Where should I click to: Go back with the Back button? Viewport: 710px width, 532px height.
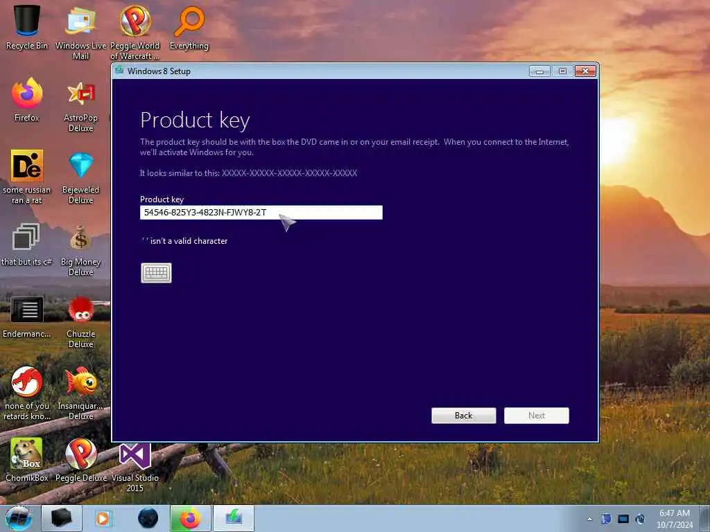point(464,416)
